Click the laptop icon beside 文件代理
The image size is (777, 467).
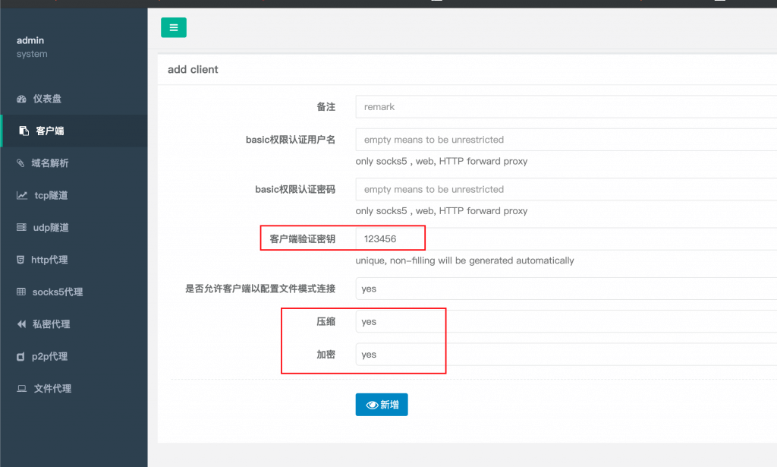[x=22, y=389]
